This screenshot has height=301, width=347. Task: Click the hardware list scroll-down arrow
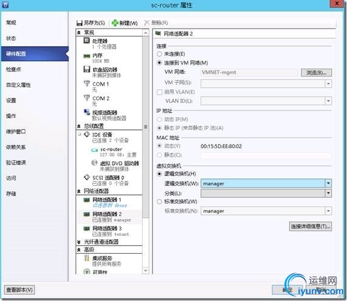(146, 271)
